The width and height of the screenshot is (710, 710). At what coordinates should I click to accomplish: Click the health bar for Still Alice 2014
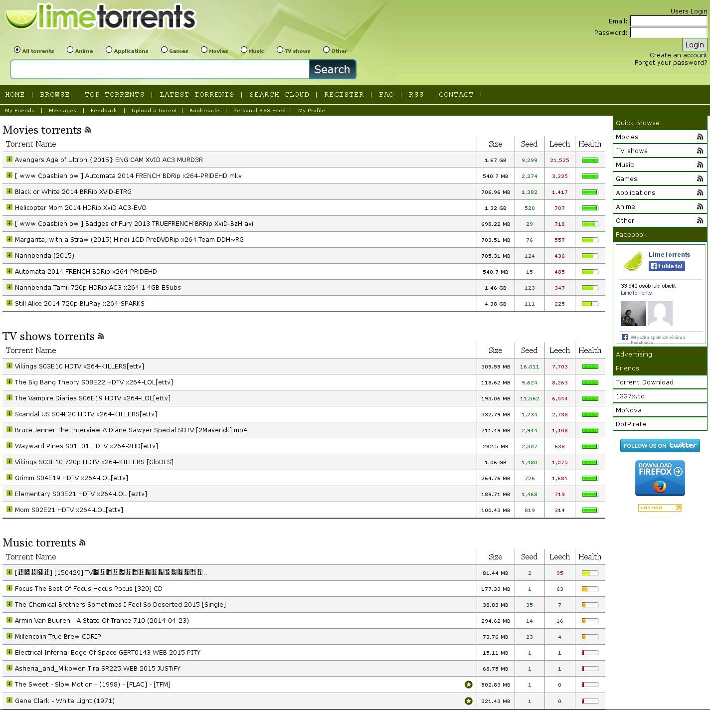tap(590, 304)
